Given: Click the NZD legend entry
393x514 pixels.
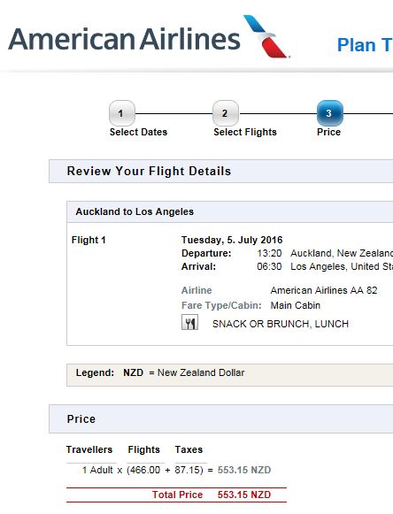Looking at the screenshot, I should 184,372.
